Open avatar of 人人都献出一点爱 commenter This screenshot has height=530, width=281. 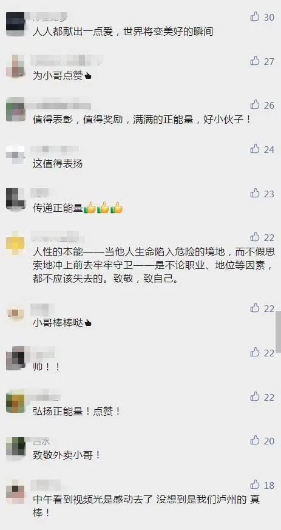(x=16, y=24)
